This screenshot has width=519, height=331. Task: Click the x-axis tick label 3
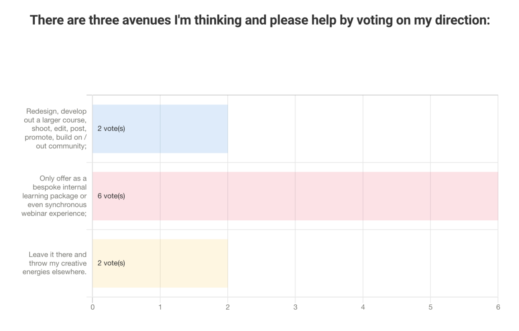295,307
